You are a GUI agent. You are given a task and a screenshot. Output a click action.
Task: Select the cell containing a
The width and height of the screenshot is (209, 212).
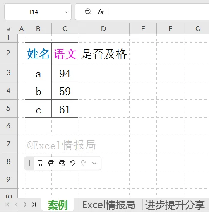coord(38,73)
